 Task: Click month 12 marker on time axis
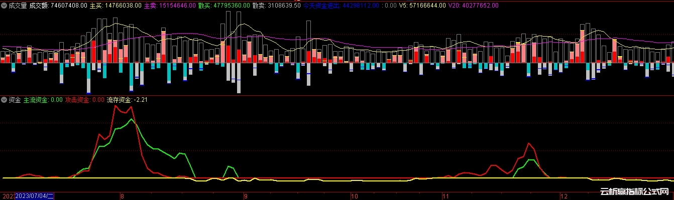[564, 196]
